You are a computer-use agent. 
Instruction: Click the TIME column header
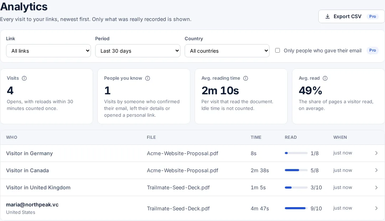point(256,137)
